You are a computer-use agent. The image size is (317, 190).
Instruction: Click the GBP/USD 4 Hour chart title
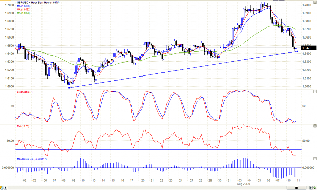38,3
